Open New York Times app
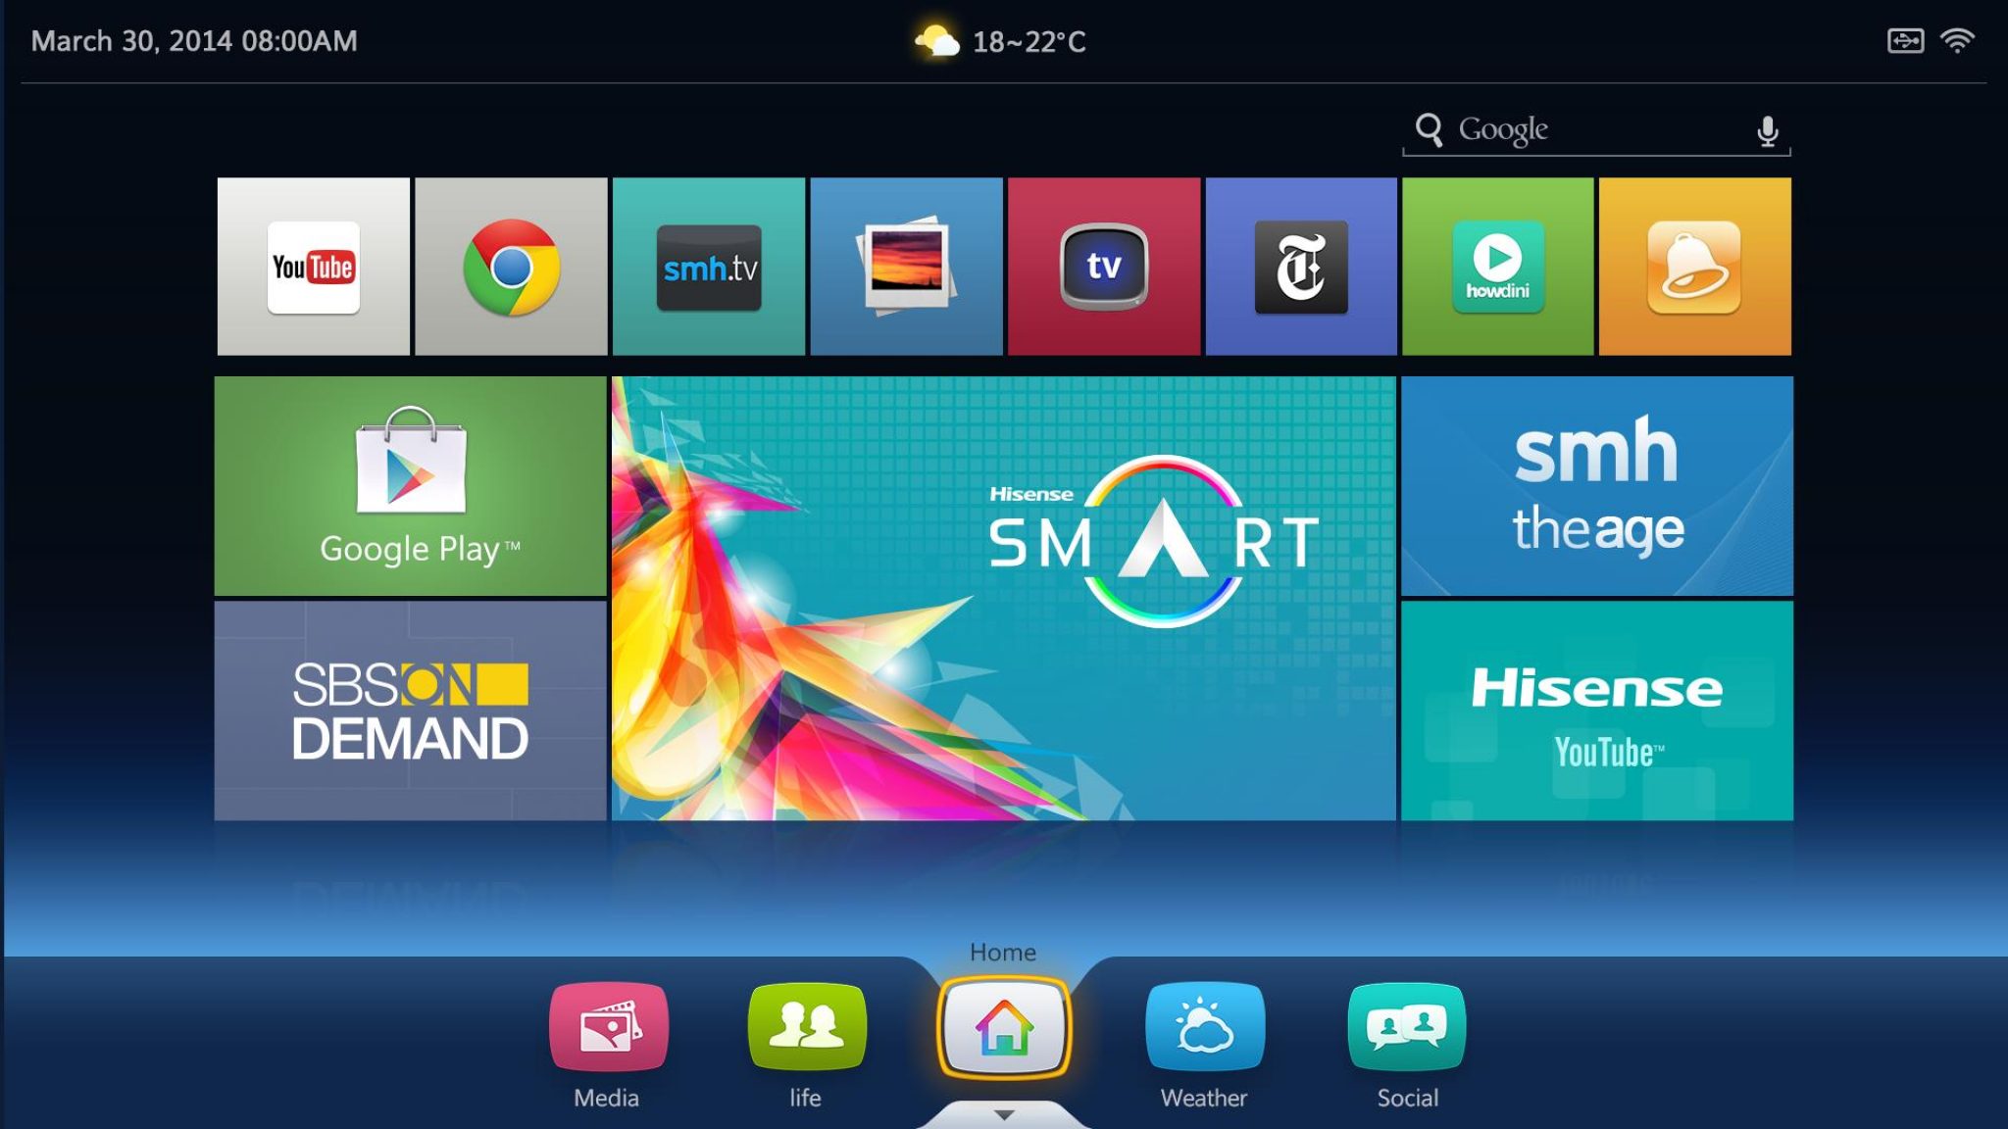 click(x=1299, y=265)
